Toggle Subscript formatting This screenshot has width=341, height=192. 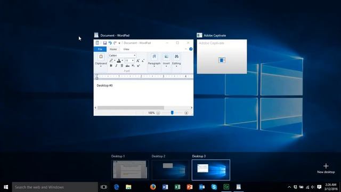(x=133, y=66)
